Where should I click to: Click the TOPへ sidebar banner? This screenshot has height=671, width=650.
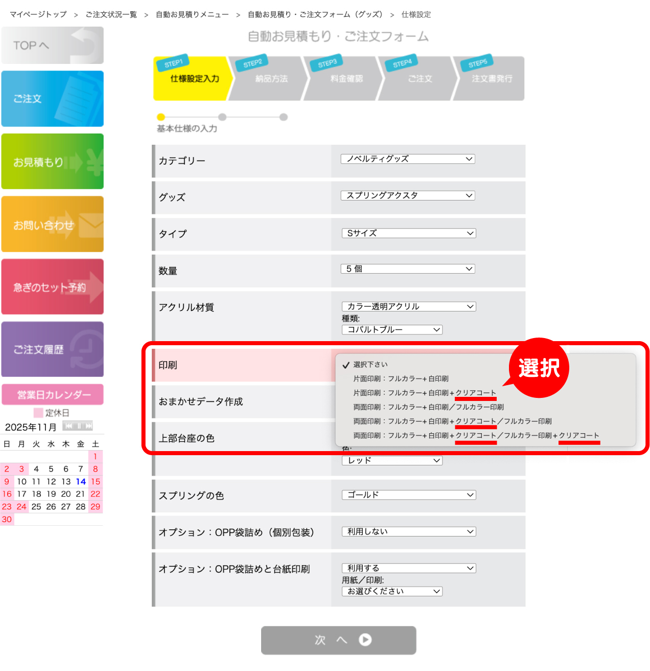point(53,46)
